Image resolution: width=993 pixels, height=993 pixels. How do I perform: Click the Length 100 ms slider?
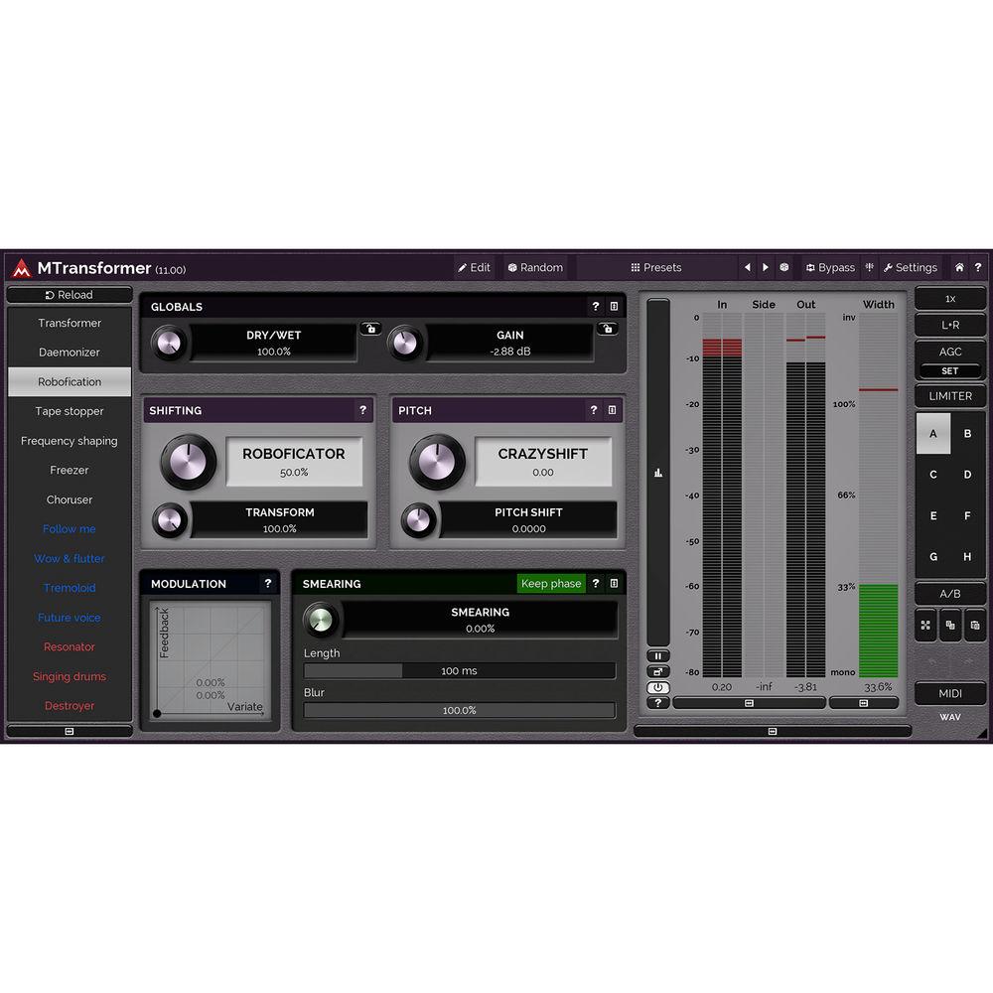(459, 670)
